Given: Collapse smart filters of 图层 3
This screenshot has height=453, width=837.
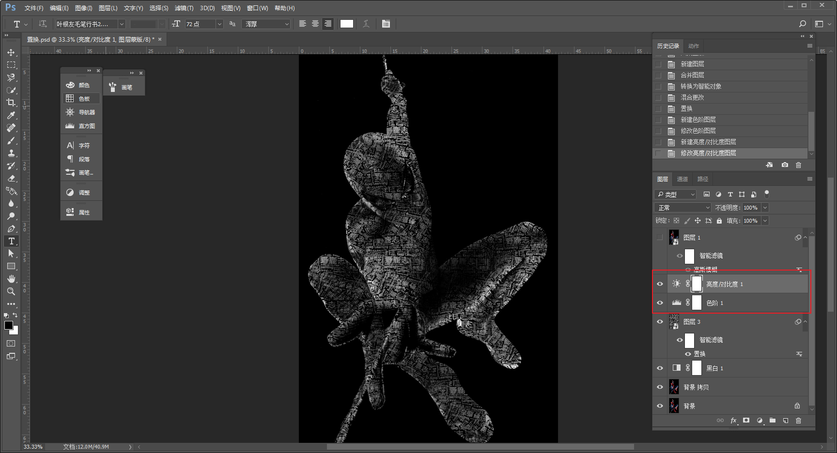Looking at the screenshot, I should click(805, 322).
